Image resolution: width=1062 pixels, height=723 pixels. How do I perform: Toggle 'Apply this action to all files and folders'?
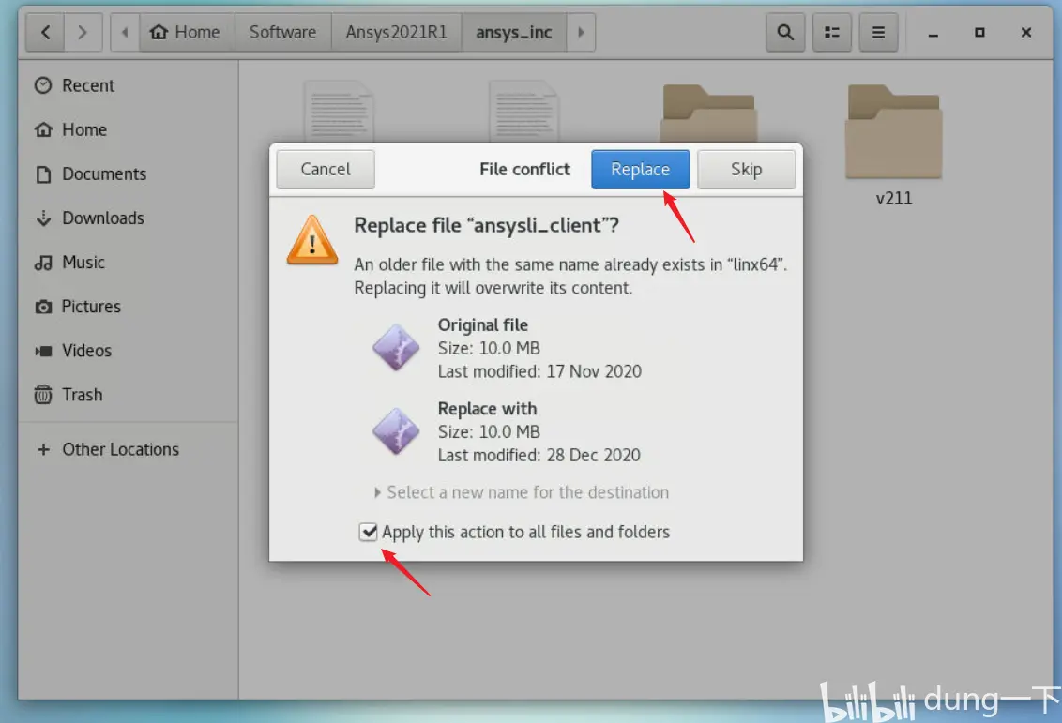pos(368,532)
